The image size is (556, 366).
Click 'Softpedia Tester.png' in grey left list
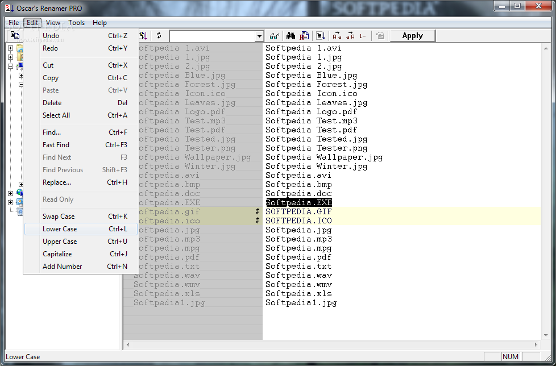[186, 148]
